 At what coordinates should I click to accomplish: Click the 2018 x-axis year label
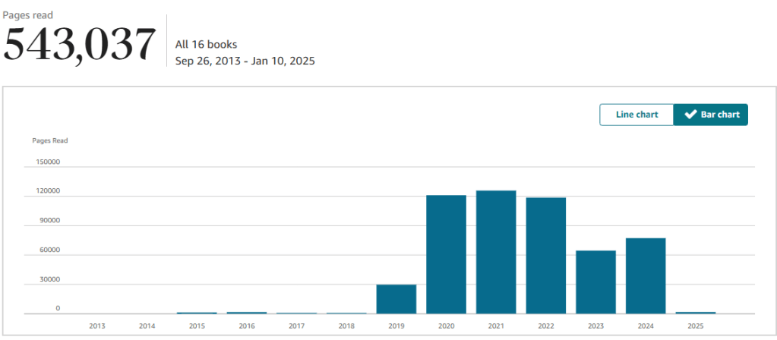[x=346, y=326]
